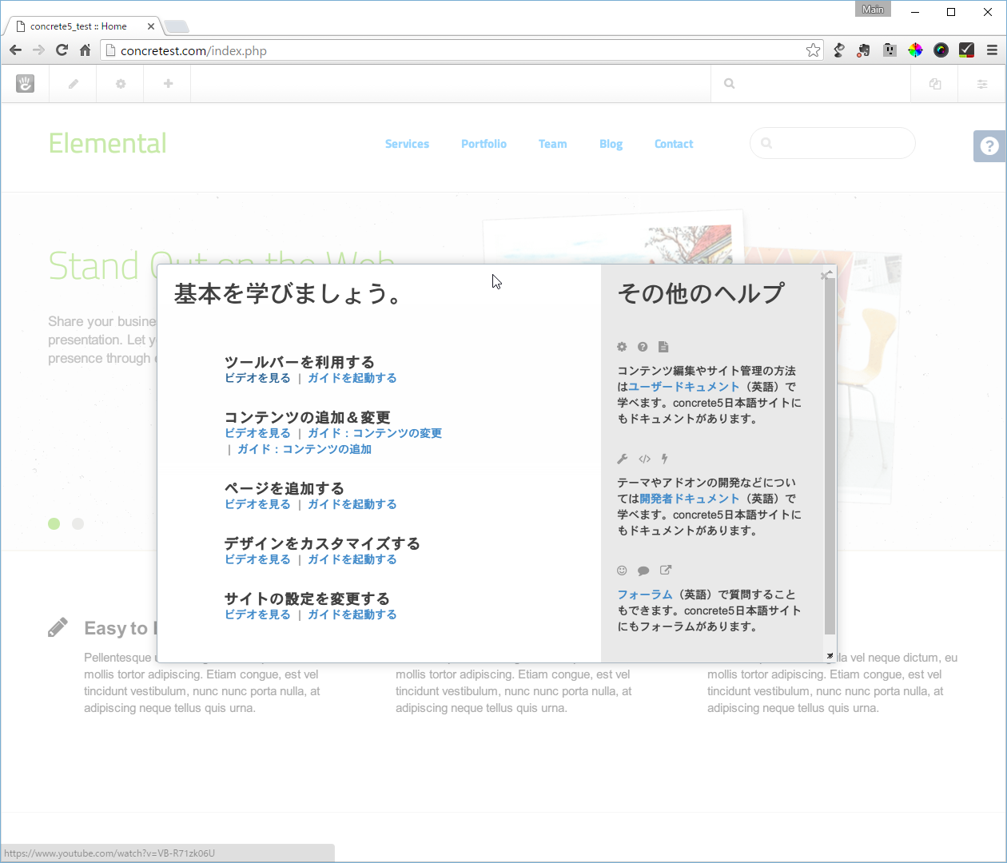Open Portfolio navigation item
1007x863 pixels.
[484, 144]
